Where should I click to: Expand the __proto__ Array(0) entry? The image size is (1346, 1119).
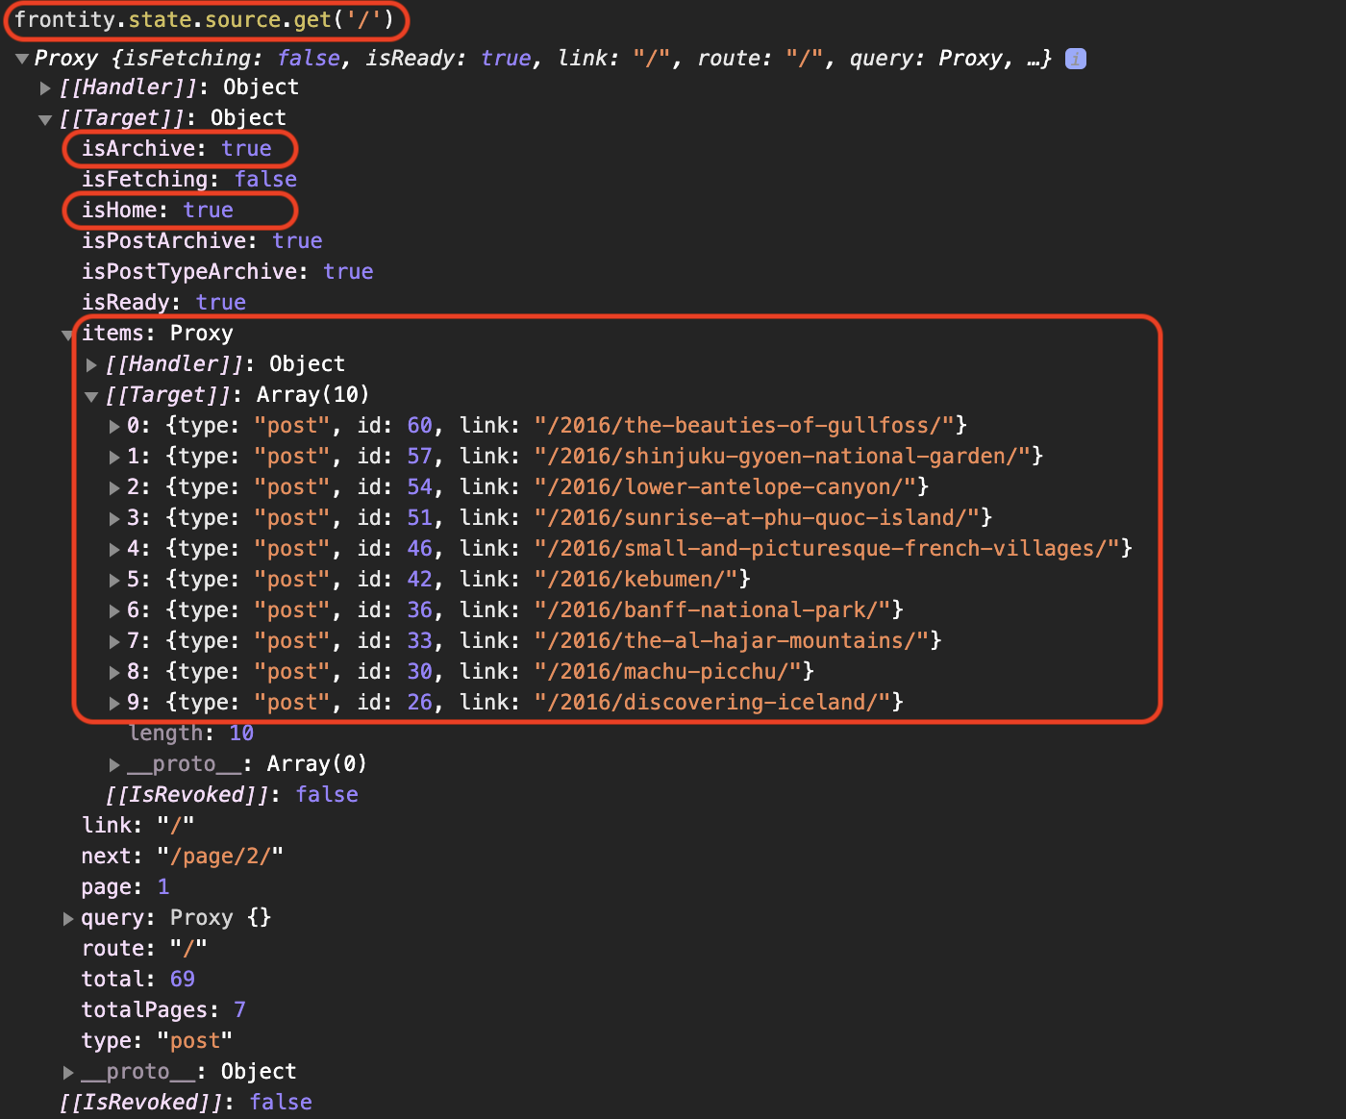[x=114, y=764]
